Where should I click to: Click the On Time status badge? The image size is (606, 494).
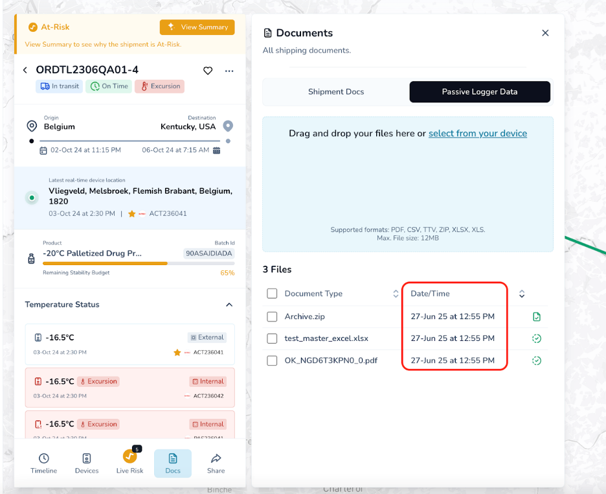[109, 86]
